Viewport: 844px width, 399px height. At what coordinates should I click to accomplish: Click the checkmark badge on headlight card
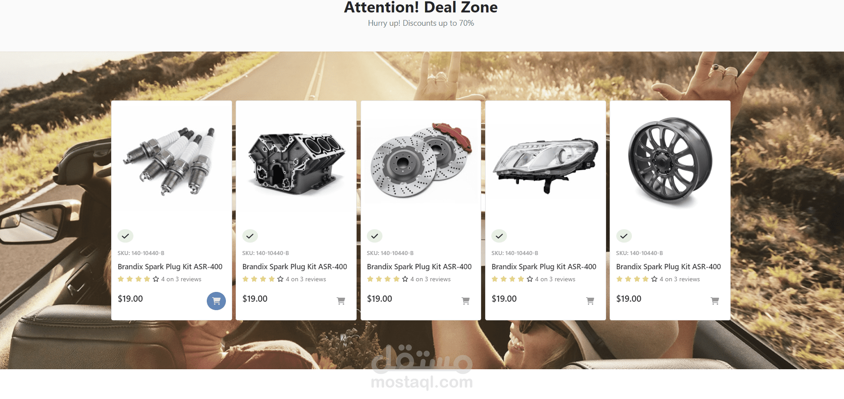click(499, 236)
